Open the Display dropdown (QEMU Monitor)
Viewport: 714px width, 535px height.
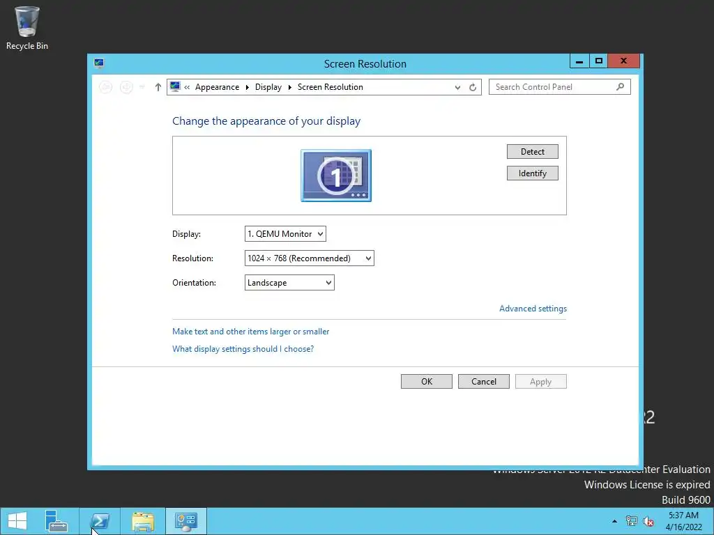[285, 234]
